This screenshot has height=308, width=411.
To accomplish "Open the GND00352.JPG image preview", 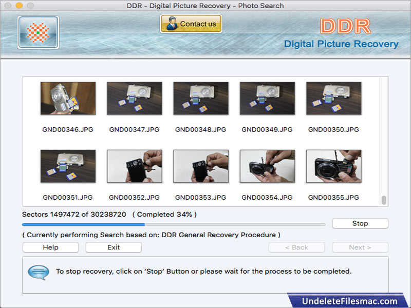I will 134,166.
